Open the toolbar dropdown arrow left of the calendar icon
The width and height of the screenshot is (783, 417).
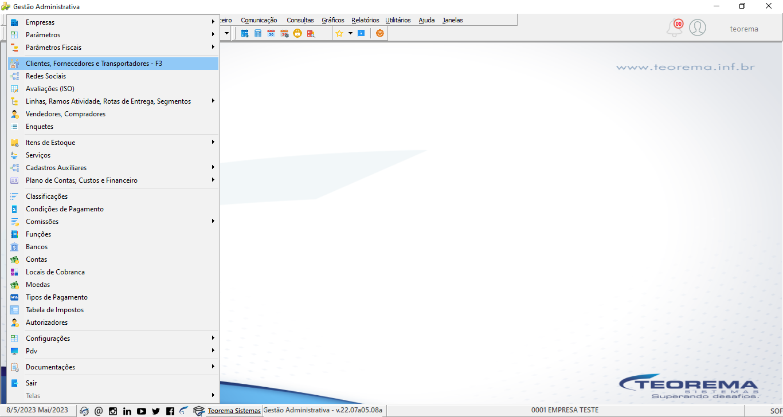pos(226,34)
